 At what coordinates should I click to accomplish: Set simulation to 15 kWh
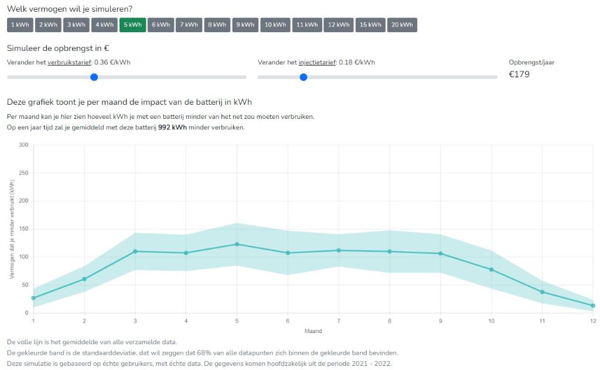point(370,25)
